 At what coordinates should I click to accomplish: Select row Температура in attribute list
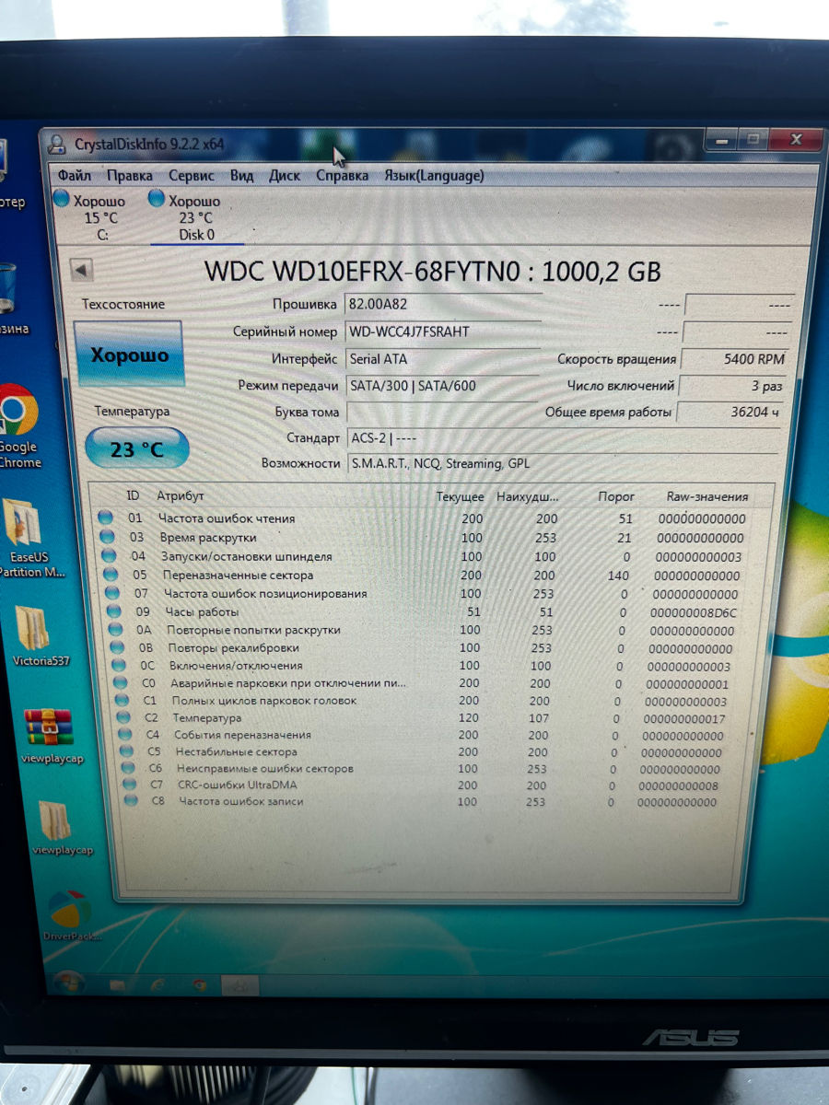coord(433,718)
